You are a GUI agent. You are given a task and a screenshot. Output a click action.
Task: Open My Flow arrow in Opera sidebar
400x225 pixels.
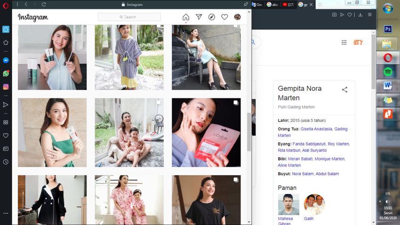[6, 104]
